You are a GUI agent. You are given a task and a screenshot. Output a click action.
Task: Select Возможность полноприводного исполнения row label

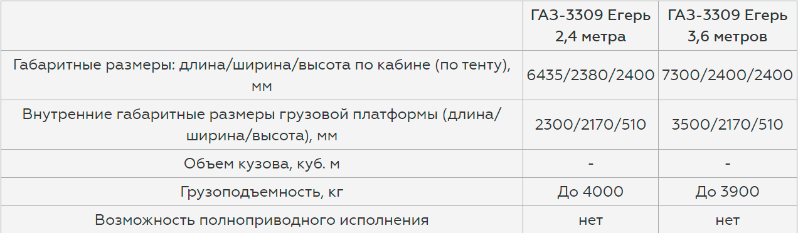(x=262, y=220)
